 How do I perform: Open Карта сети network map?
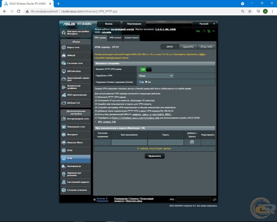coord(75,48)
